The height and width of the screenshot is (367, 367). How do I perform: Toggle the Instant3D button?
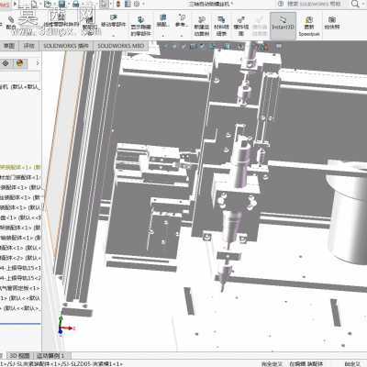[x=283, y=26]
